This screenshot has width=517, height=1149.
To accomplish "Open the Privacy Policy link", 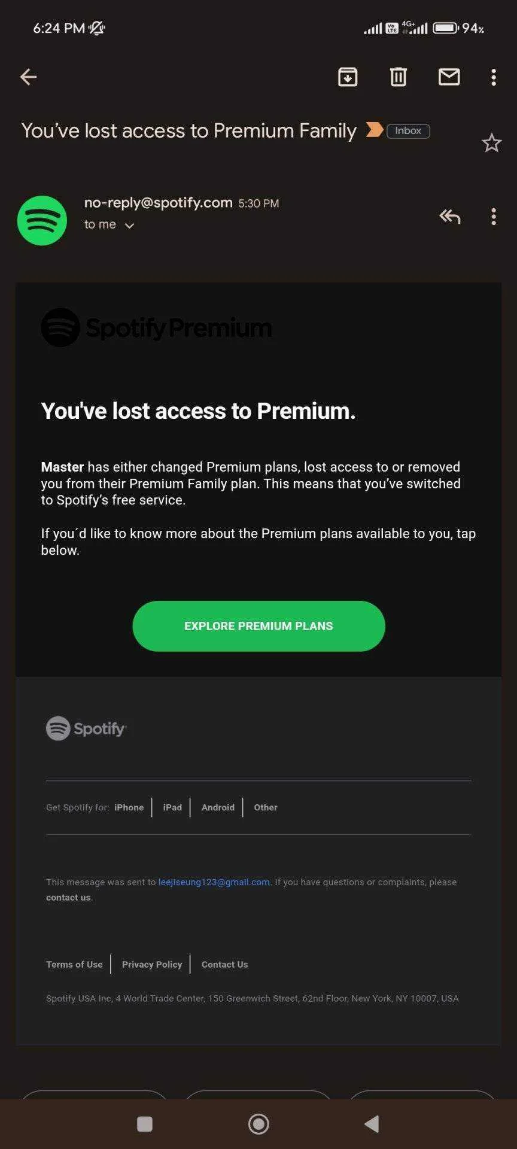I will 152,964.
